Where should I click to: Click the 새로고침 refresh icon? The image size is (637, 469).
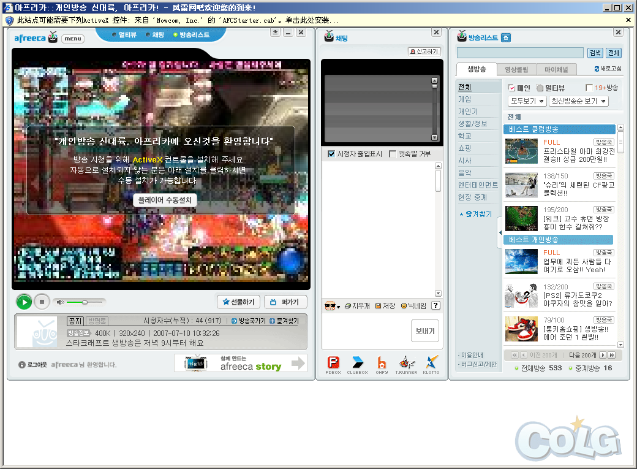click(x=597, y=69)
